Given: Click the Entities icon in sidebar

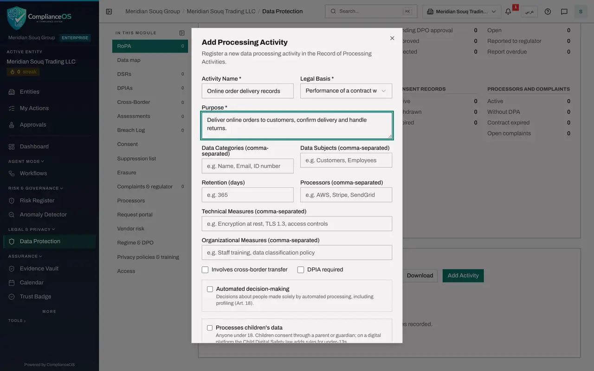Looking at the screenshot, I should 12,92.
